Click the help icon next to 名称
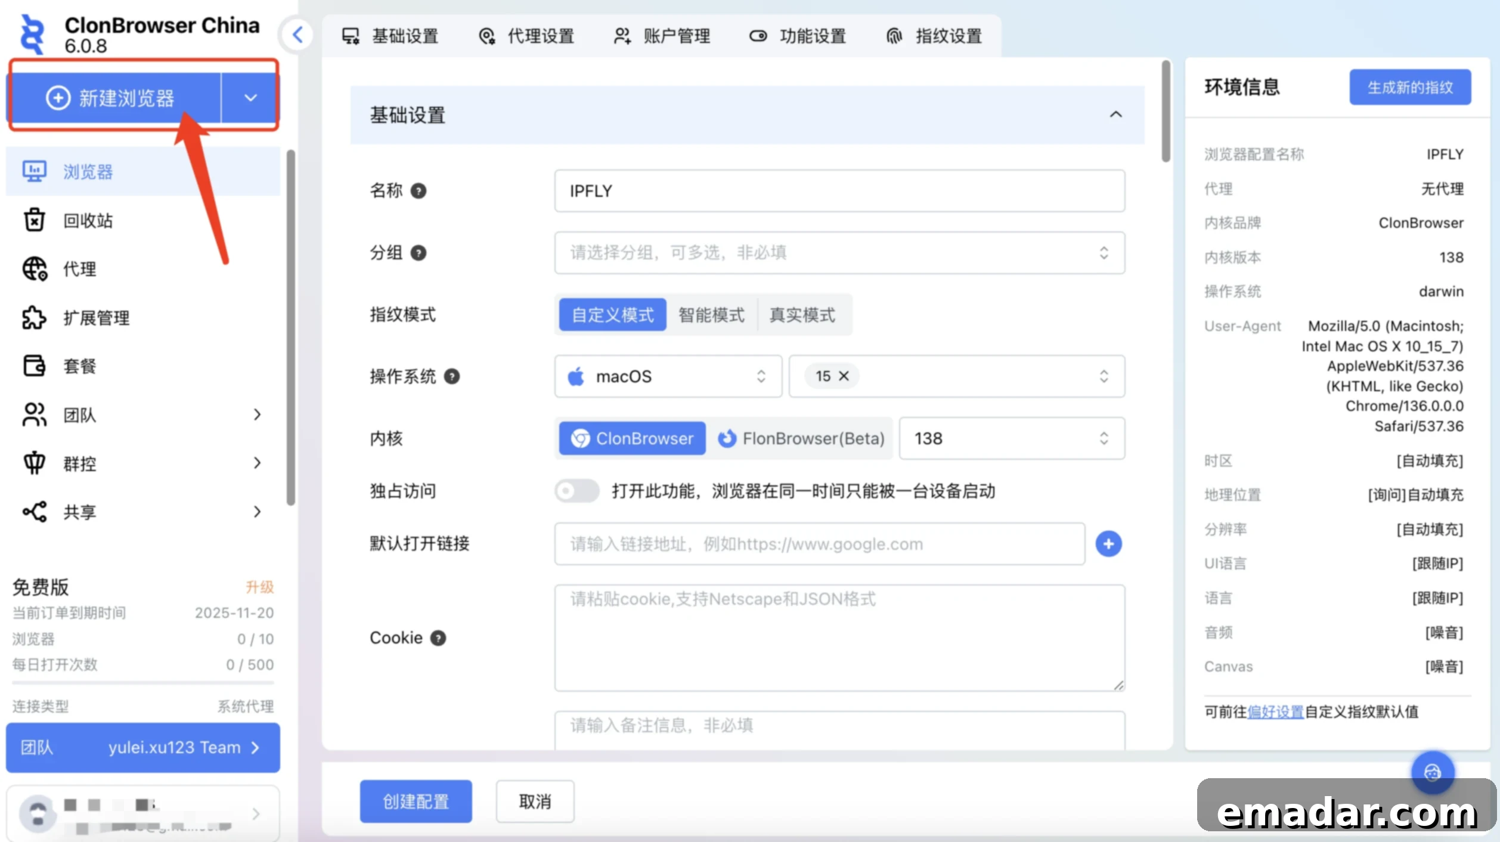The width and height of the screenshot is (1500, 842). (419, 191)
